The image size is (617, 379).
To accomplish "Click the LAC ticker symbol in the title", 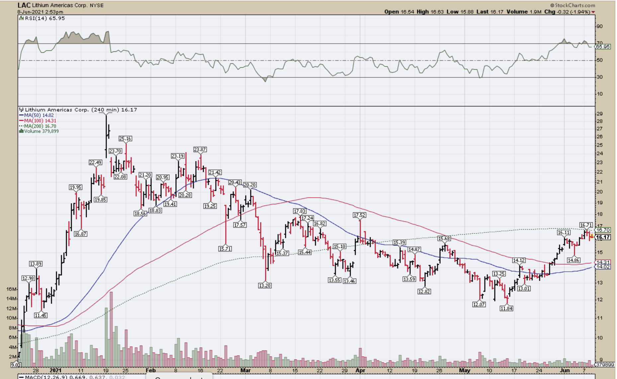I will [x=24, y=5].
